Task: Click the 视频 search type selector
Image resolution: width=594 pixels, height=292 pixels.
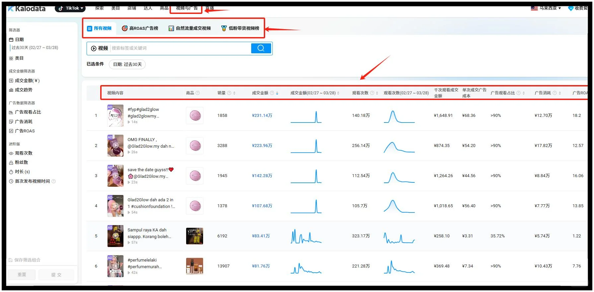Action: (x=100, y=48)
